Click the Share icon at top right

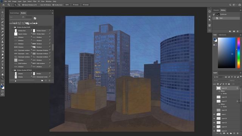coord(240,5)
